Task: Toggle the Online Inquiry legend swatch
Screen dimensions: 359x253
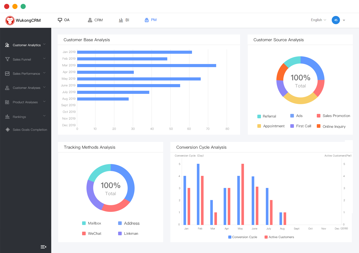Action: pos(319,126)
